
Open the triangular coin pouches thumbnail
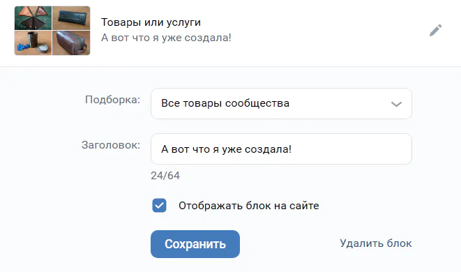pos(33,18)
